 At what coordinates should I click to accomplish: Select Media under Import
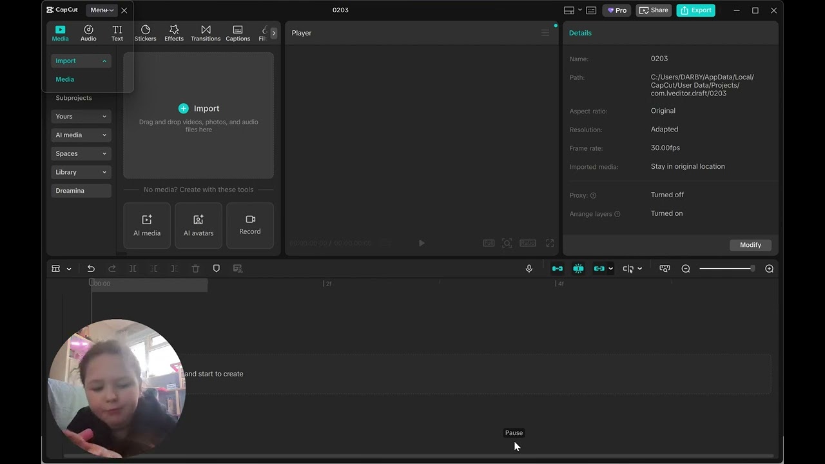65,79
